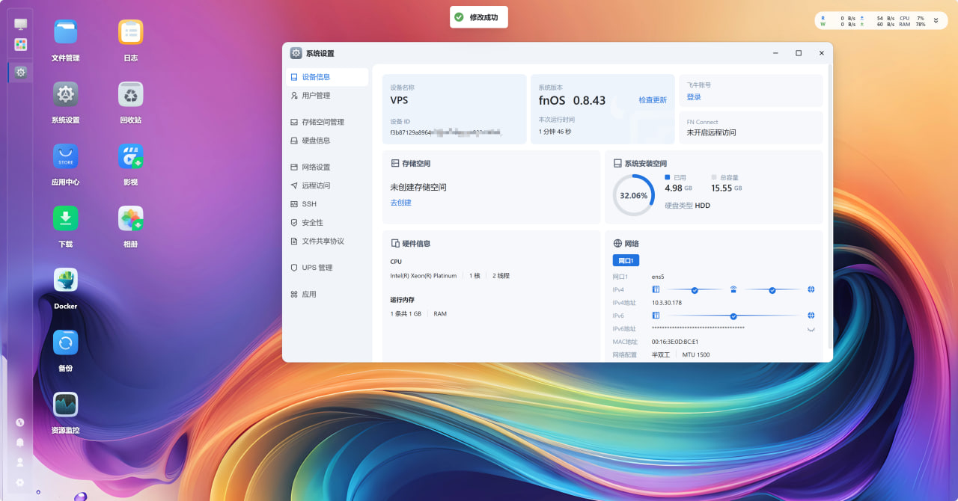Maximize the 系统设置 window

(x=799, y=53)
